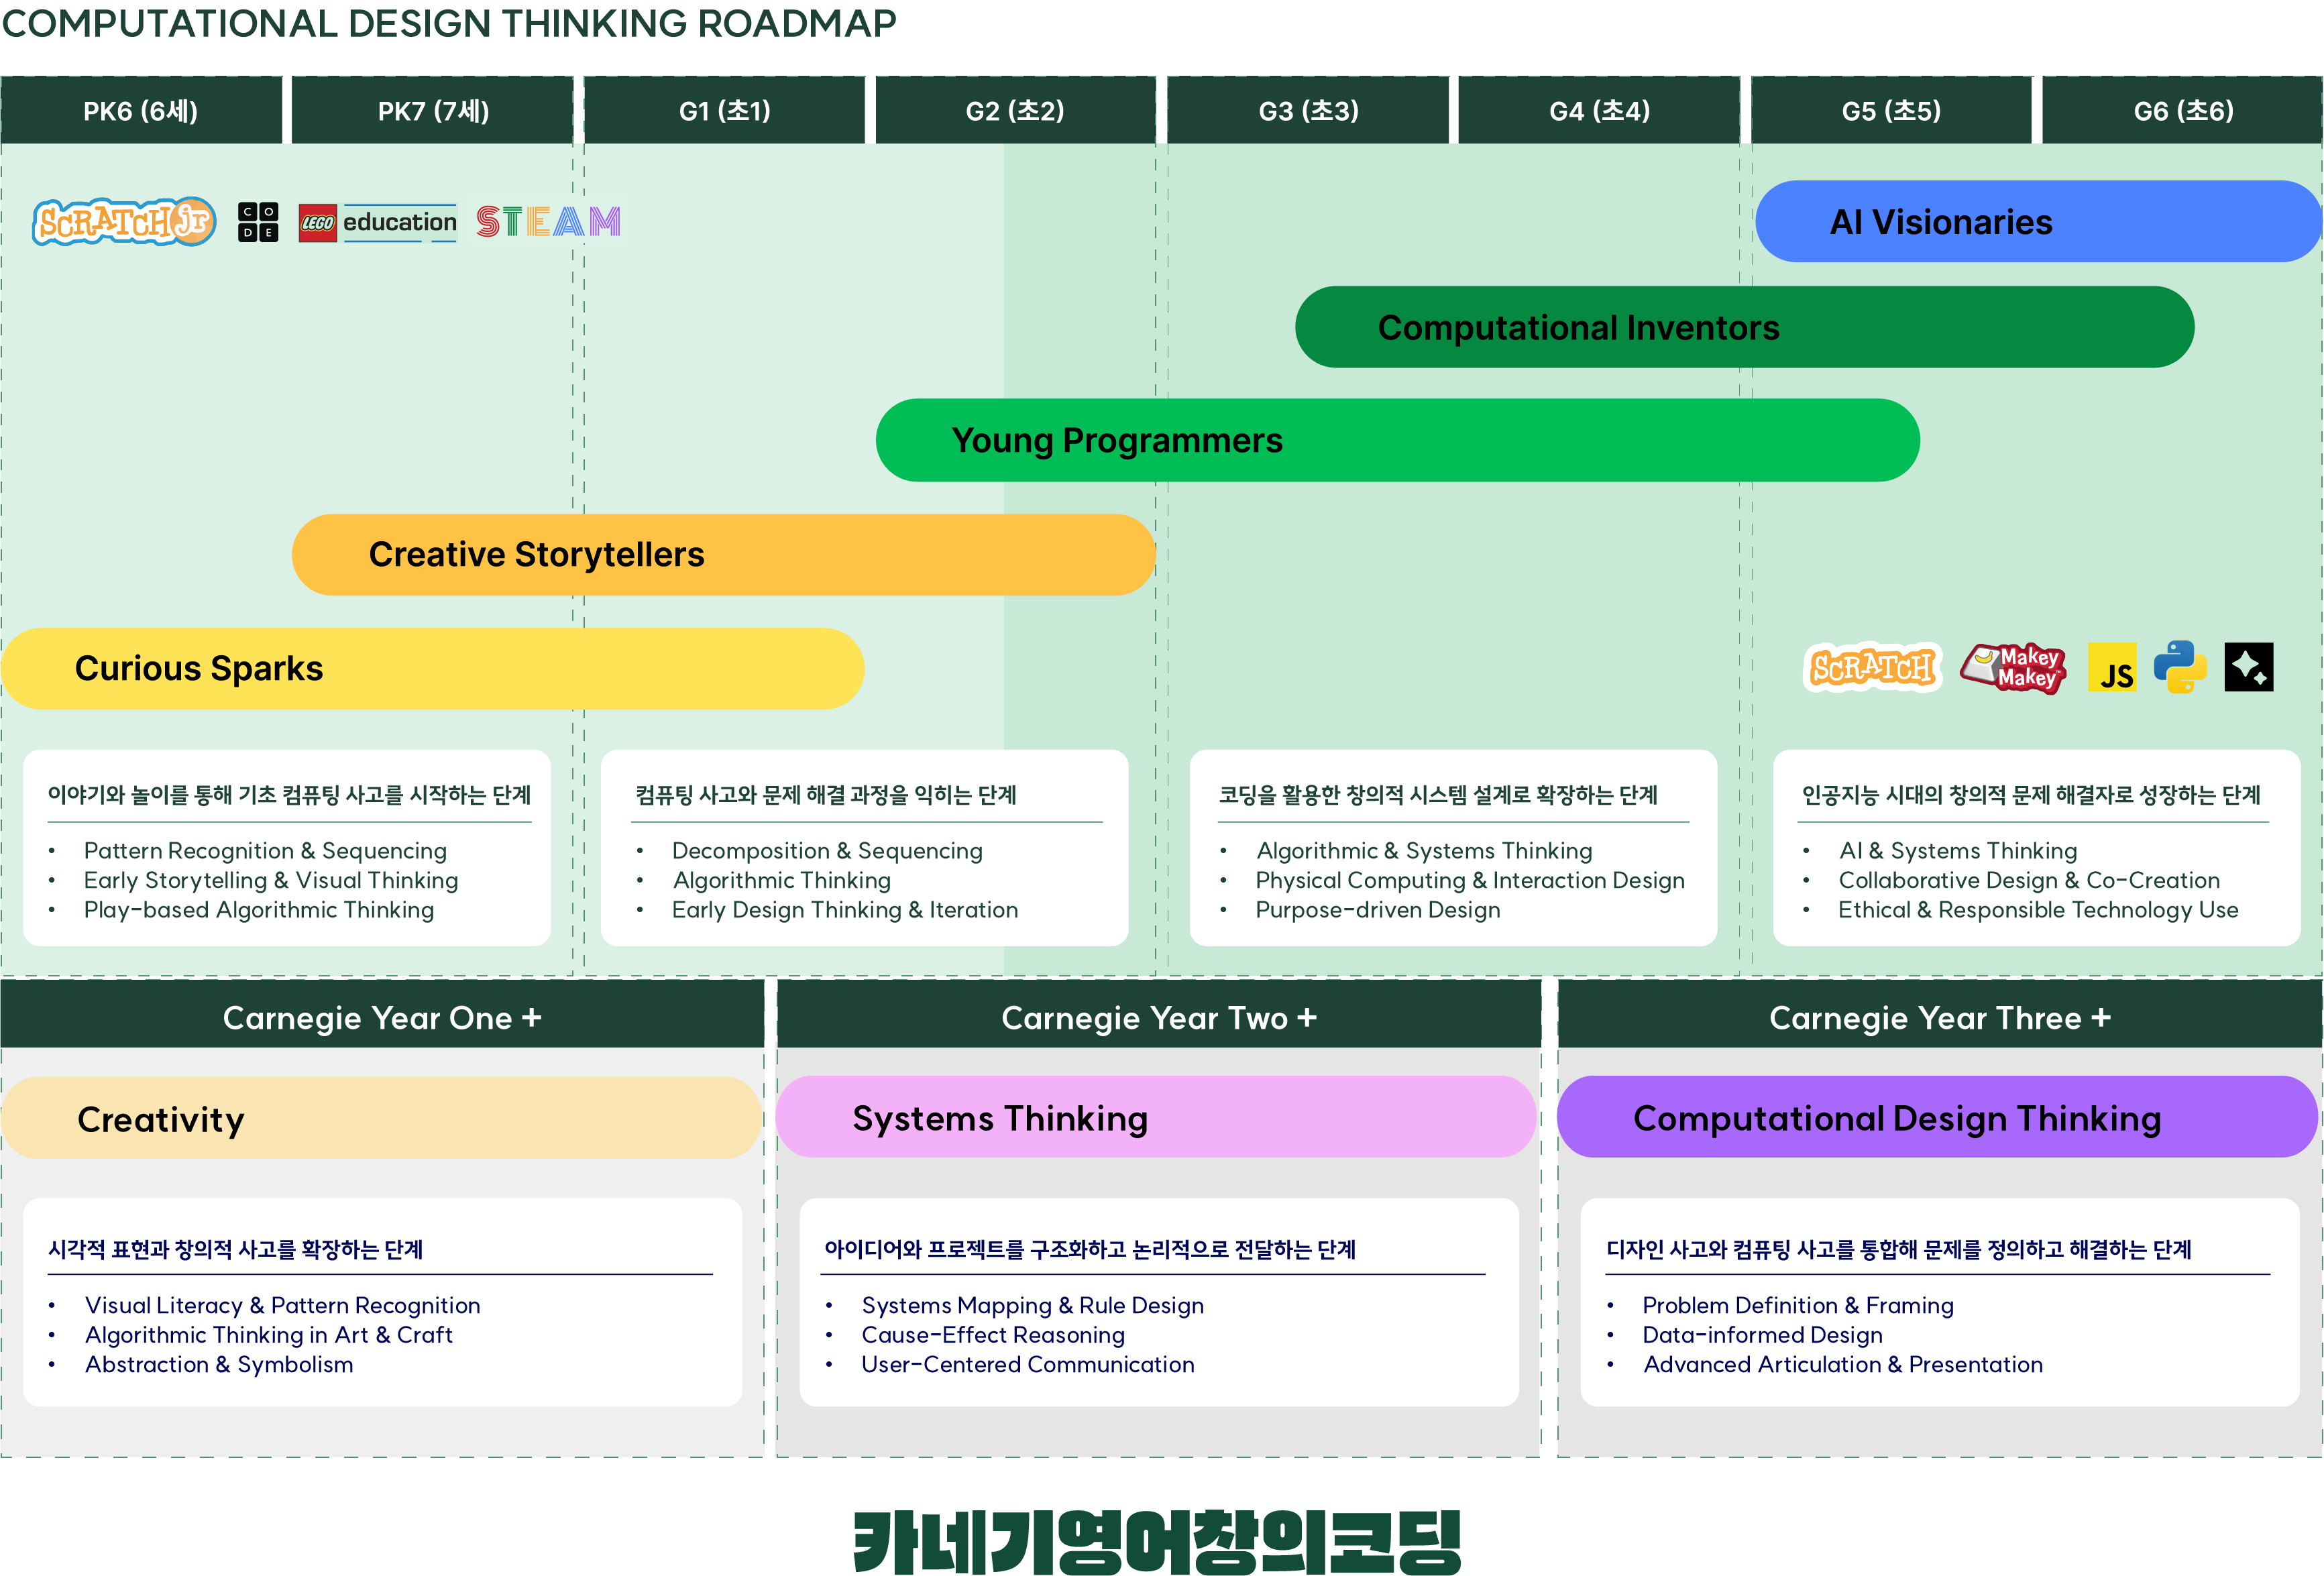This screenshot has width=2324, height=1576.
Task: Open the Carnegie Year Two + section
Action: coord(1159,1018)
